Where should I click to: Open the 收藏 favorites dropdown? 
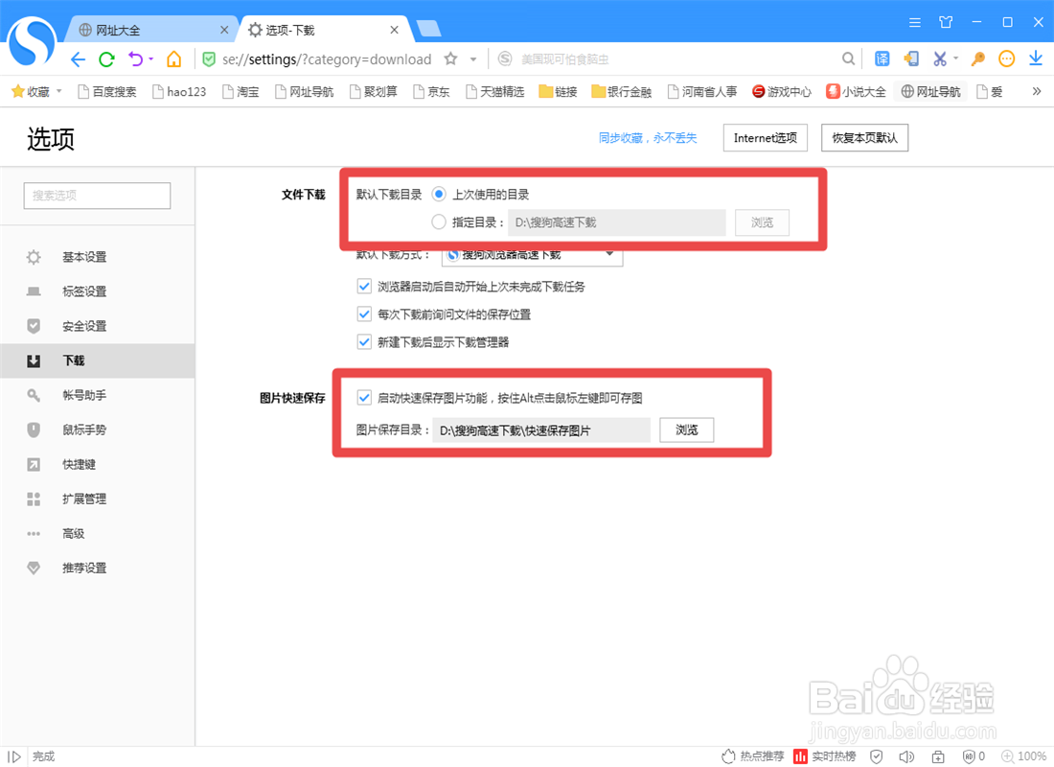[35, 91]
